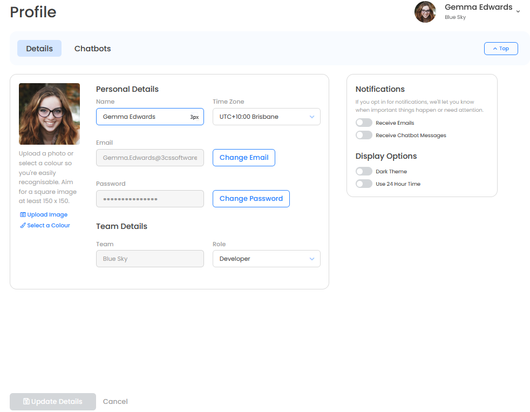Enable the Receive Emails toggle

[364, 123]
